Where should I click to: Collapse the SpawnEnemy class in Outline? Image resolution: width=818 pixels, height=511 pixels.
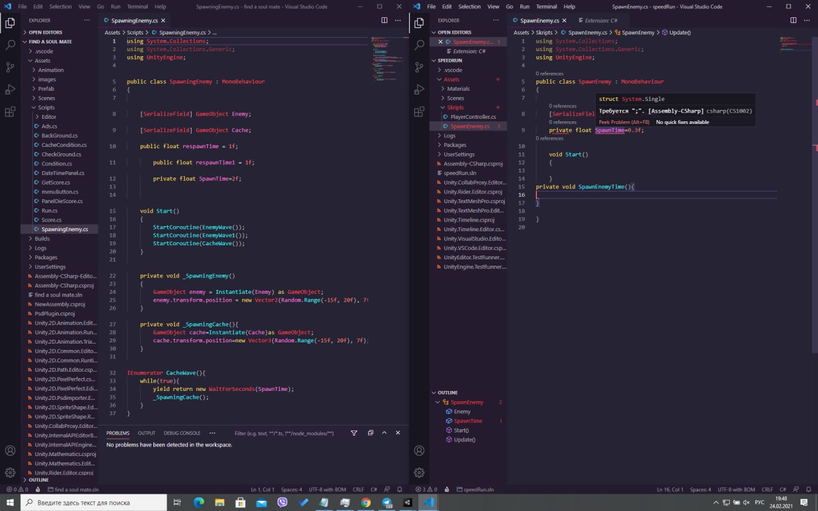point(438,402)
